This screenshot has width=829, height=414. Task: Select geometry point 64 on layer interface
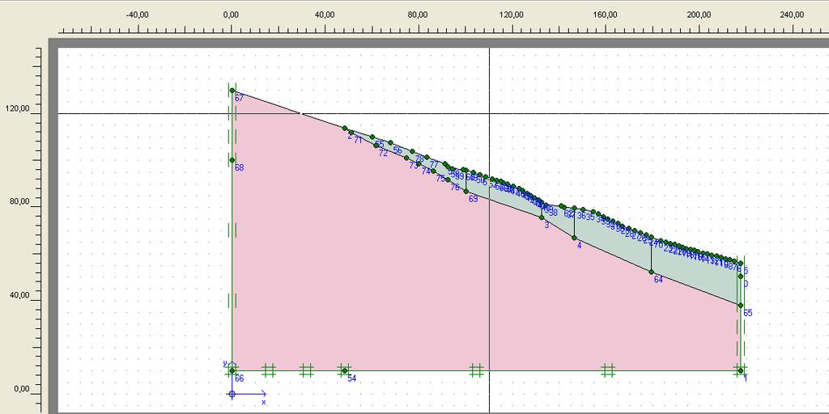pos(652,272)
